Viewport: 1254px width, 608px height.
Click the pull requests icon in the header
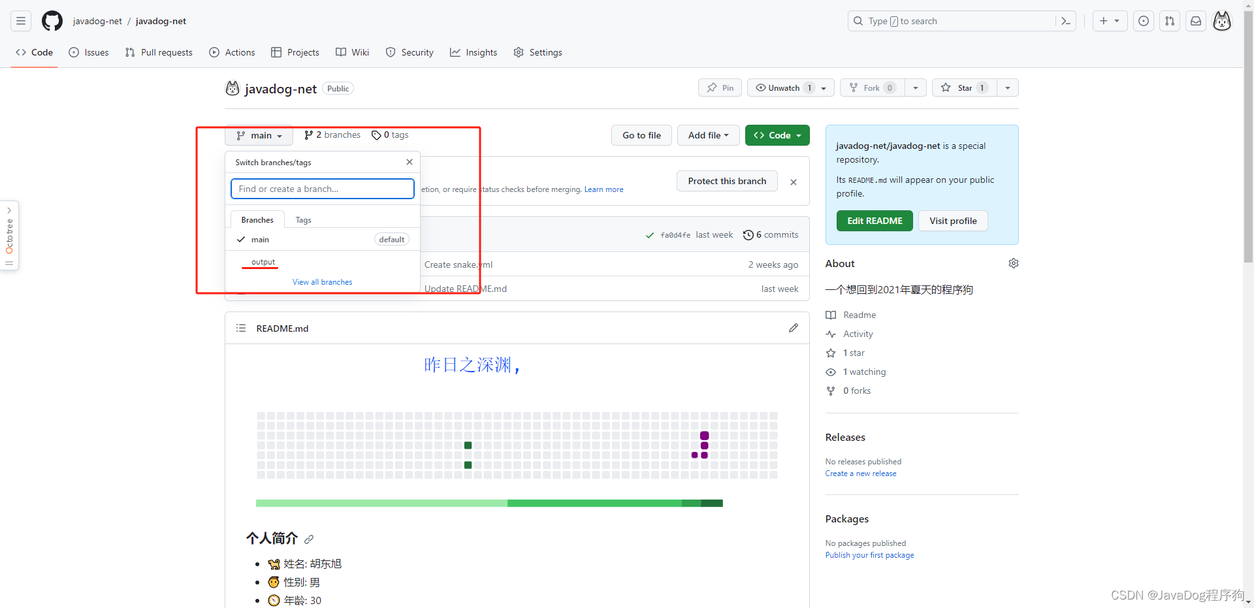click(1169, 20)
